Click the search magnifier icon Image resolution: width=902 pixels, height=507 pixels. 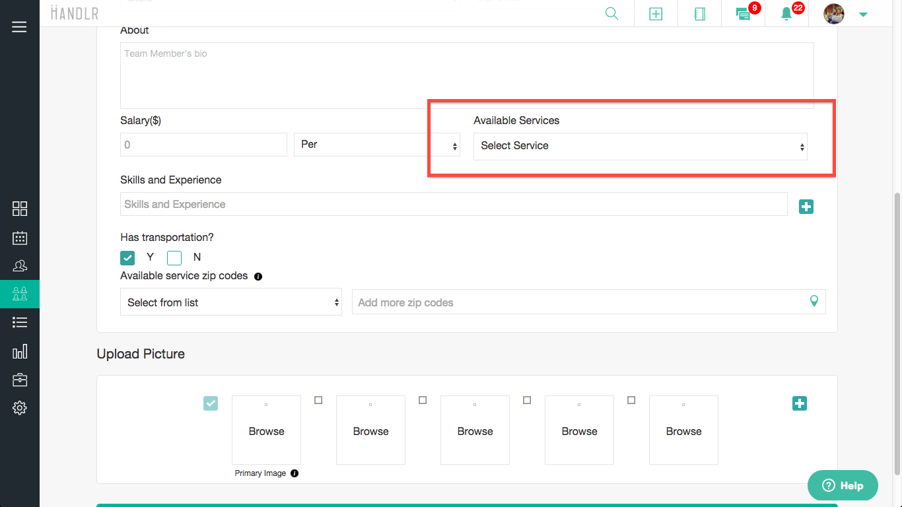(x=611, y=14)
